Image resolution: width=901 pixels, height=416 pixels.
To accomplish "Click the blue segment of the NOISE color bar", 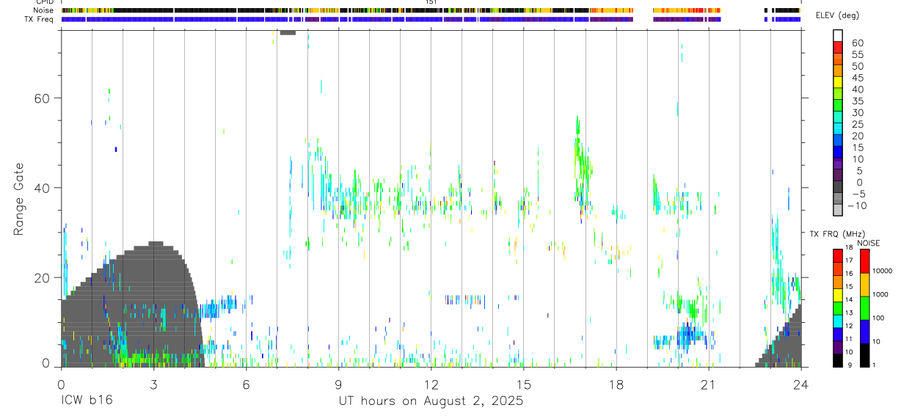I will click(x=864, y=332).
